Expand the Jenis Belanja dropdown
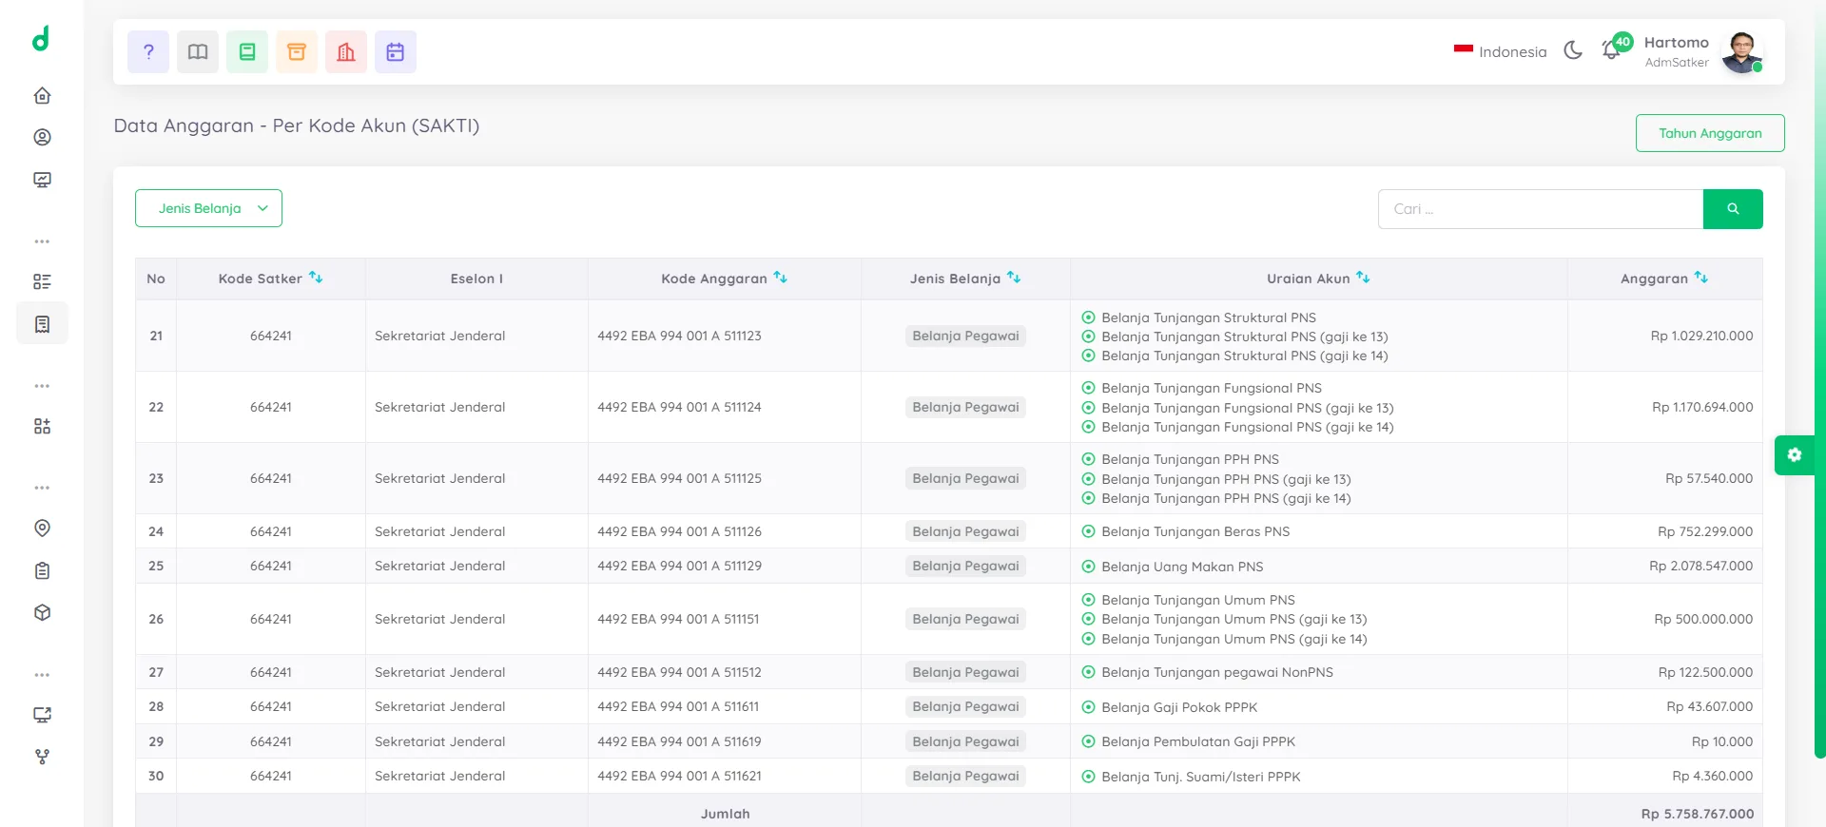This screenshot has width=1826, height=827. 208,208
